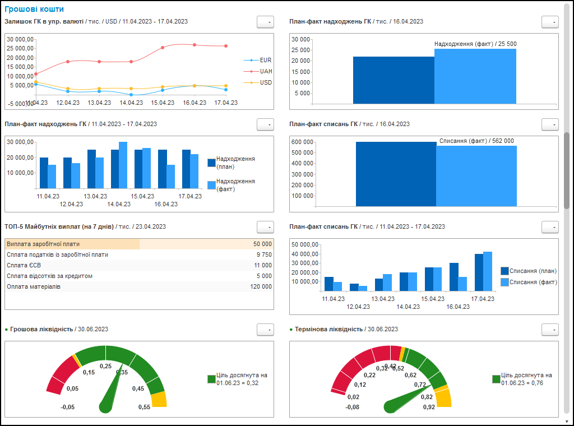Click green target legend showing 0,76
The width and height of the screenshot is (574, 426).
coord(496,379)
